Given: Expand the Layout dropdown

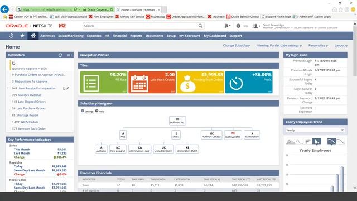Looking at the screenshot, I should (x=341, y=46).
